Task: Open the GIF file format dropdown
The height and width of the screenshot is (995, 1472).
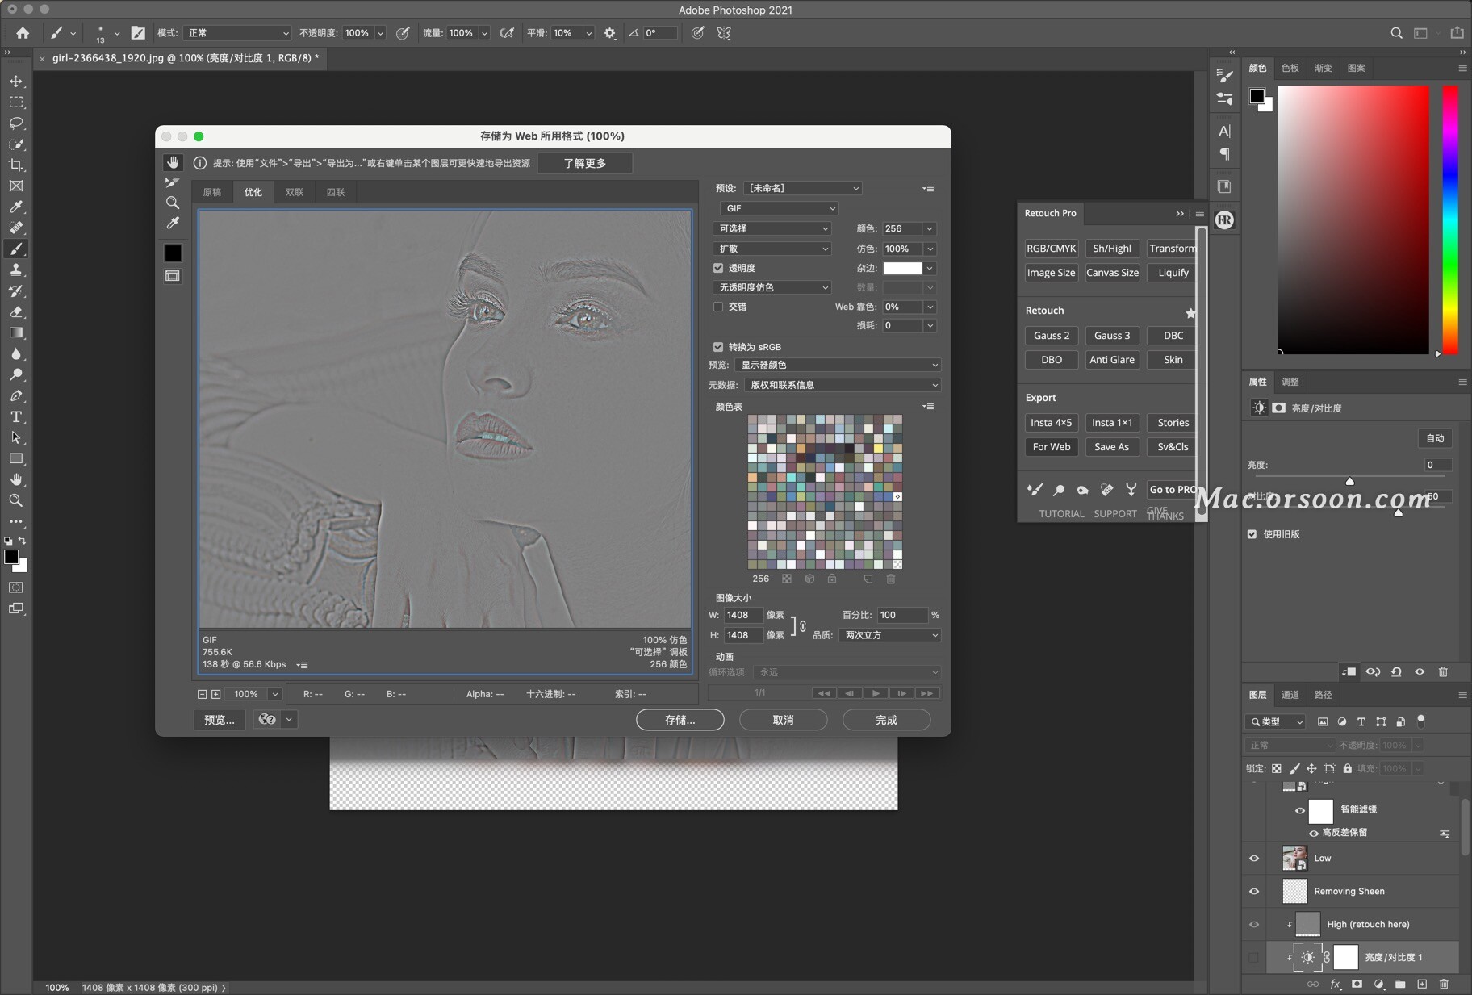Action: (x=779, y=208)
